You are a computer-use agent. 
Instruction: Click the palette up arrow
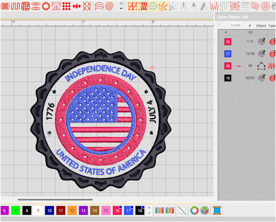[x=149, y=208]
